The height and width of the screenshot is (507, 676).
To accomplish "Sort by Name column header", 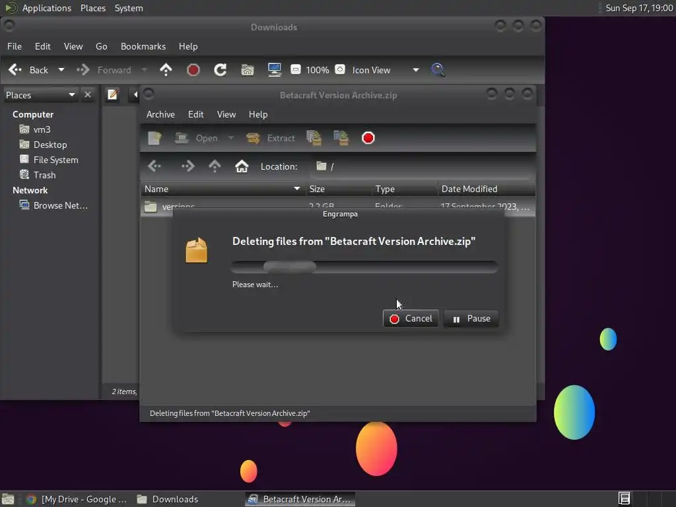I will tap(223, 189).
